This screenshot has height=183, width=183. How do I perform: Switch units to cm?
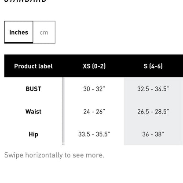[x=44, y=32]
